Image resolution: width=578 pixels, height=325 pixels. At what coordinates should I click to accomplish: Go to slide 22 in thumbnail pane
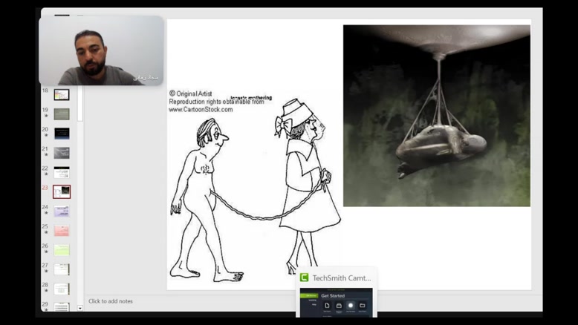[x=62, y=172]
